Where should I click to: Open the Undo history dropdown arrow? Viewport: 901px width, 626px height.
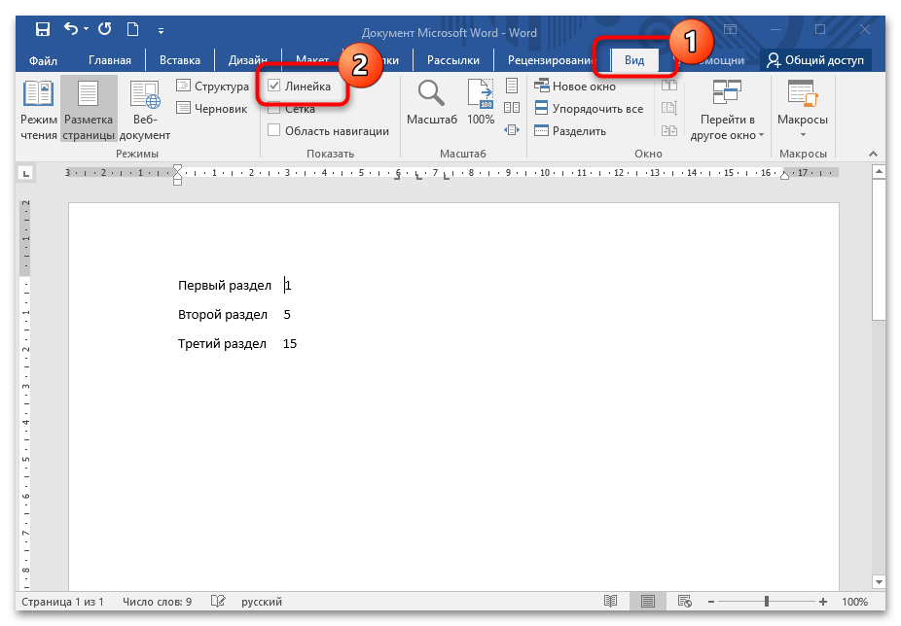pyautogui.click(x=87, y=31)
